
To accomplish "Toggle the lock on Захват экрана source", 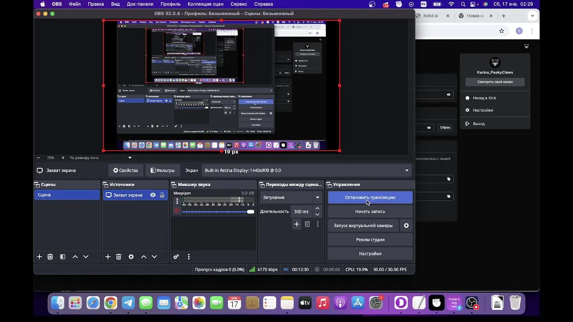I will [162, 195].
